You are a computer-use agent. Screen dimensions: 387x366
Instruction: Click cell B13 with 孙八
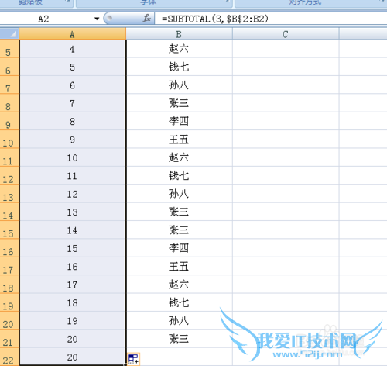pos(180,194)
